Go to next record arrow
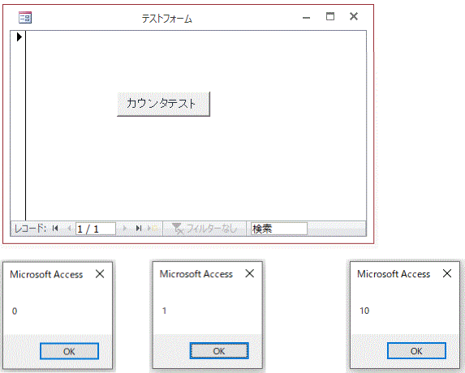465x373 pixels. click(x=124, y=229)
